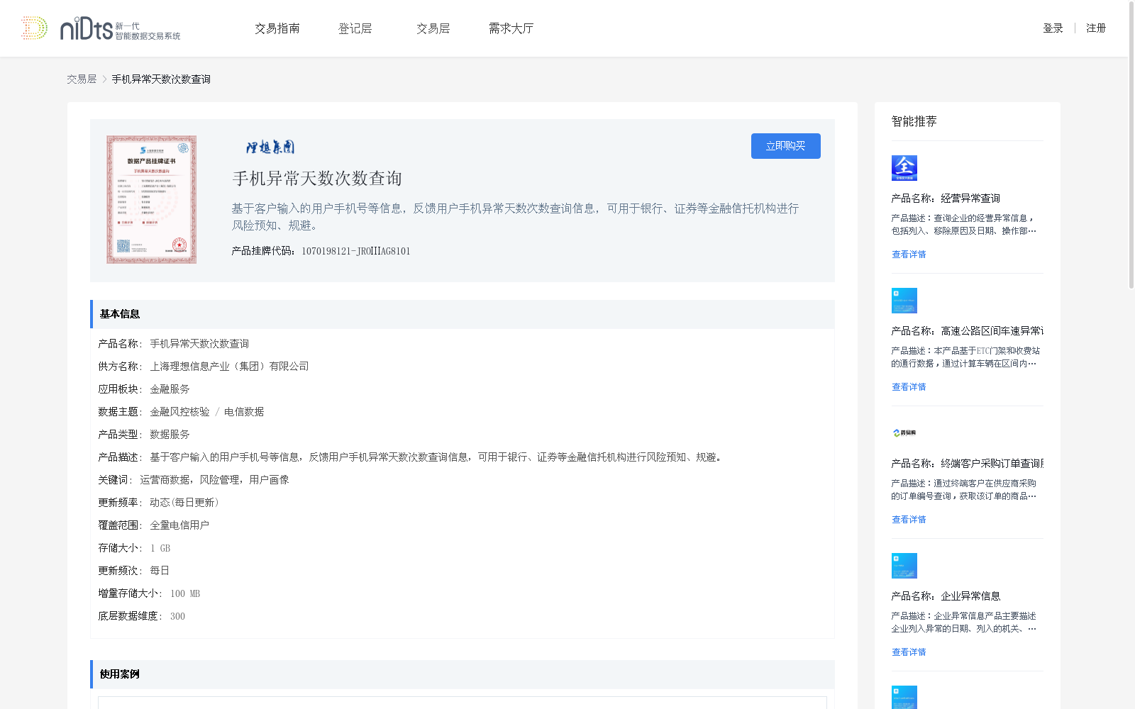The height and width of the screenshot is (709, 1135).
Task: Click the 产品名称：企业异常信息 title
Action: point(946,596)
